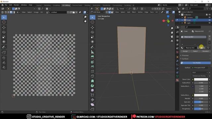
Task: Open the Base Color swatch
Action: pyautogui.click(x=201, y=79)
